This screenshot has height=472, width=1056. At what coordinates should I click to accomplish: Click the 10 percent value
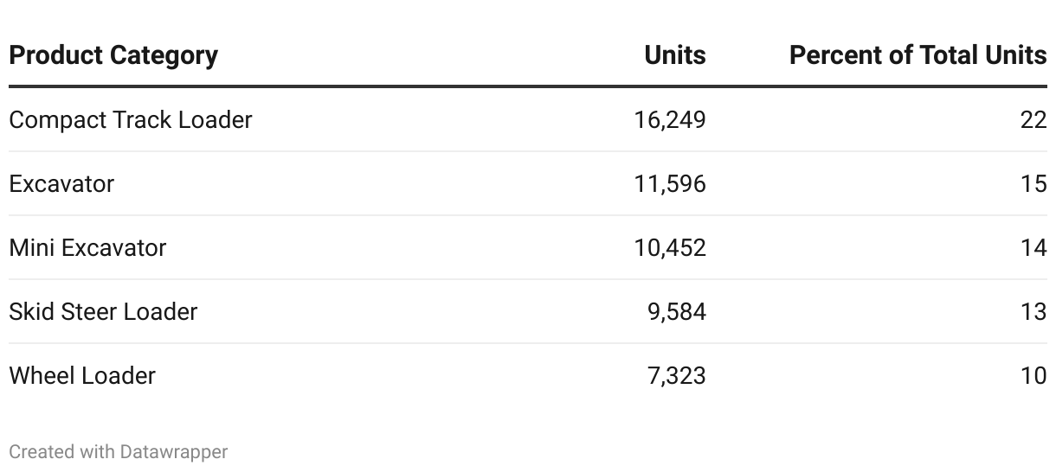tap(1033, 375)
